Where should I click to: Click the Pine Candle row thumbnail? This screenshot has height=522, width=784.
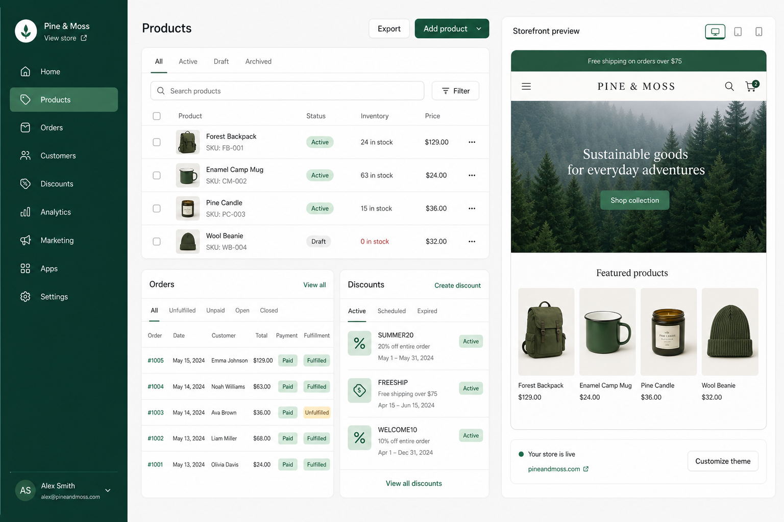[x=188, y=208]
